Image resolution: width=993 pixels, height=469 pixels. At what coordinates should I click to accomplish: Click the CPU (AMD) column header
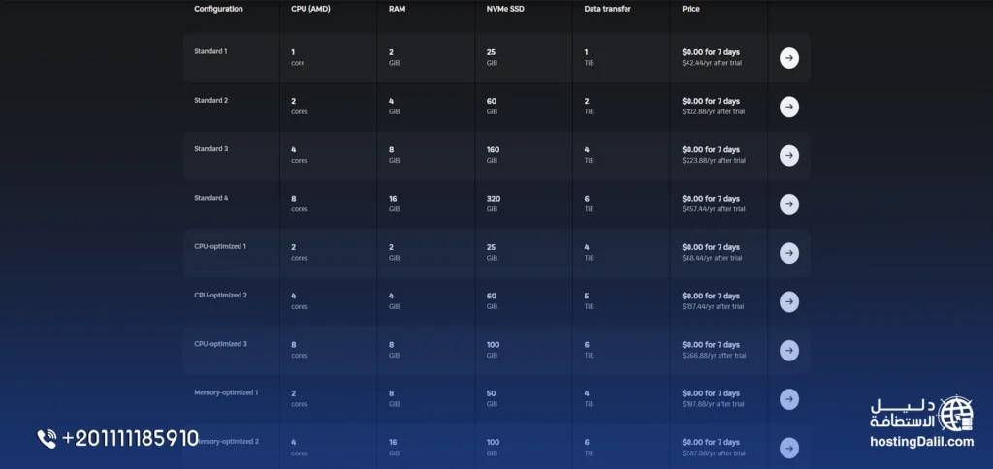(310, 9)
